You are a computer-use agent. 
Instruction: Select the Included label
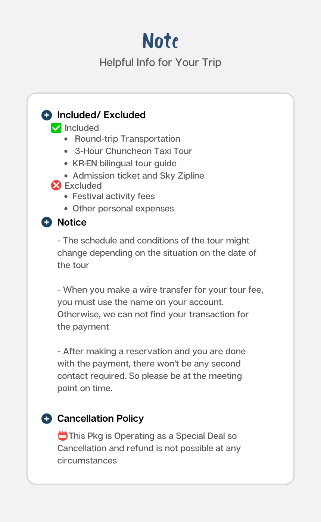(x=82, y=128)
